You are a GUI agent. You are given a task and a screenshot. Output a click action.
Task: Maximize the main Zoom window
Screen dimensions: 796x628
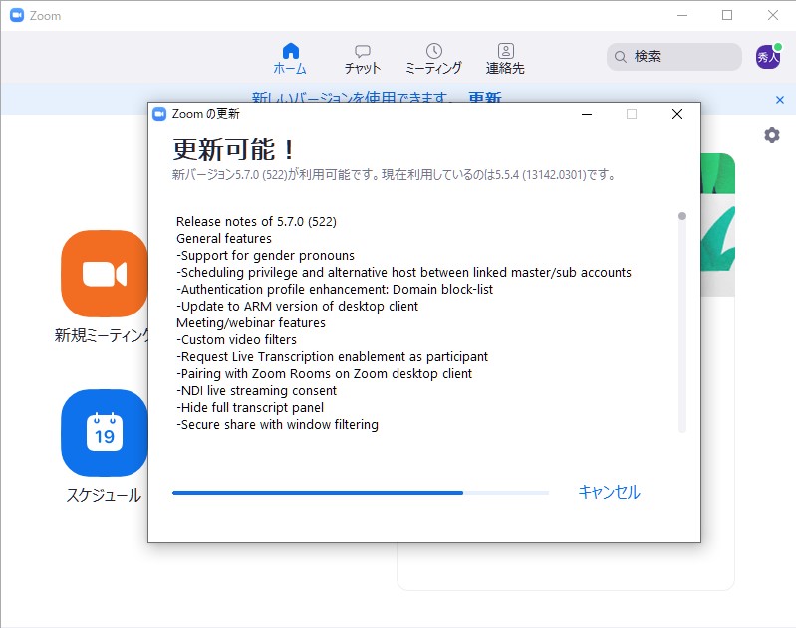[x=727, y=15]
